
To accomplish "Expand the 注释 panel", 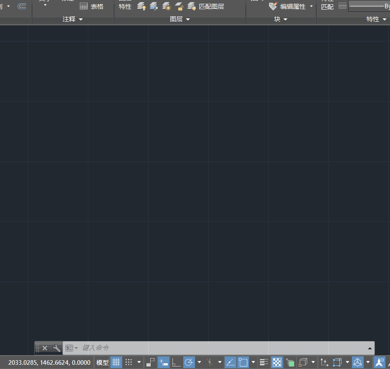I will (73, 19).
